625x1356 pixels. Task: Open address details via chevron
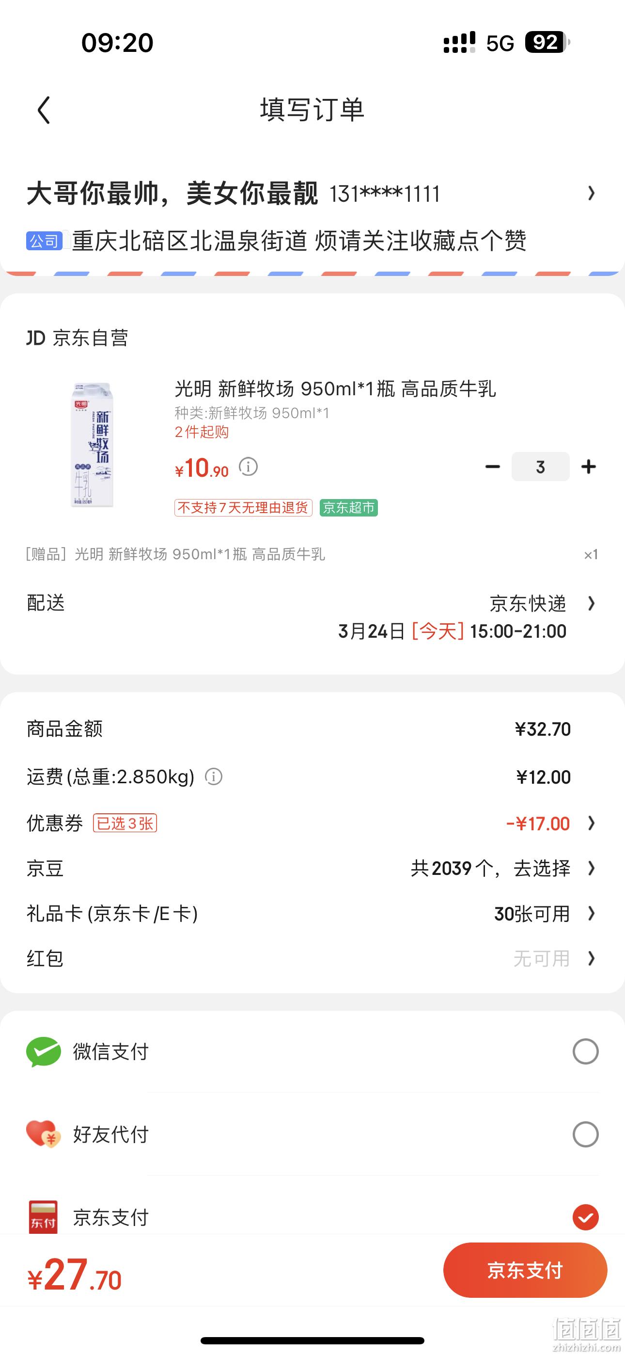point(592,193)
